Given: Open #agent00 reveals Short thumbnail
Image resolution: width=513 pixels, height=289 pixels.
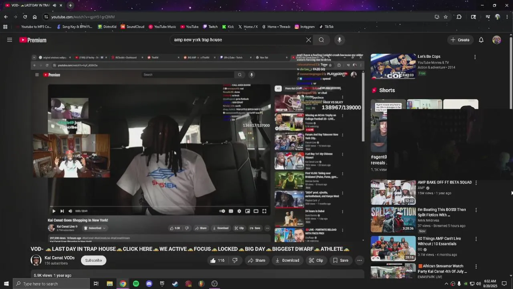Looking at the screenshot, I should tap(379, 125).
